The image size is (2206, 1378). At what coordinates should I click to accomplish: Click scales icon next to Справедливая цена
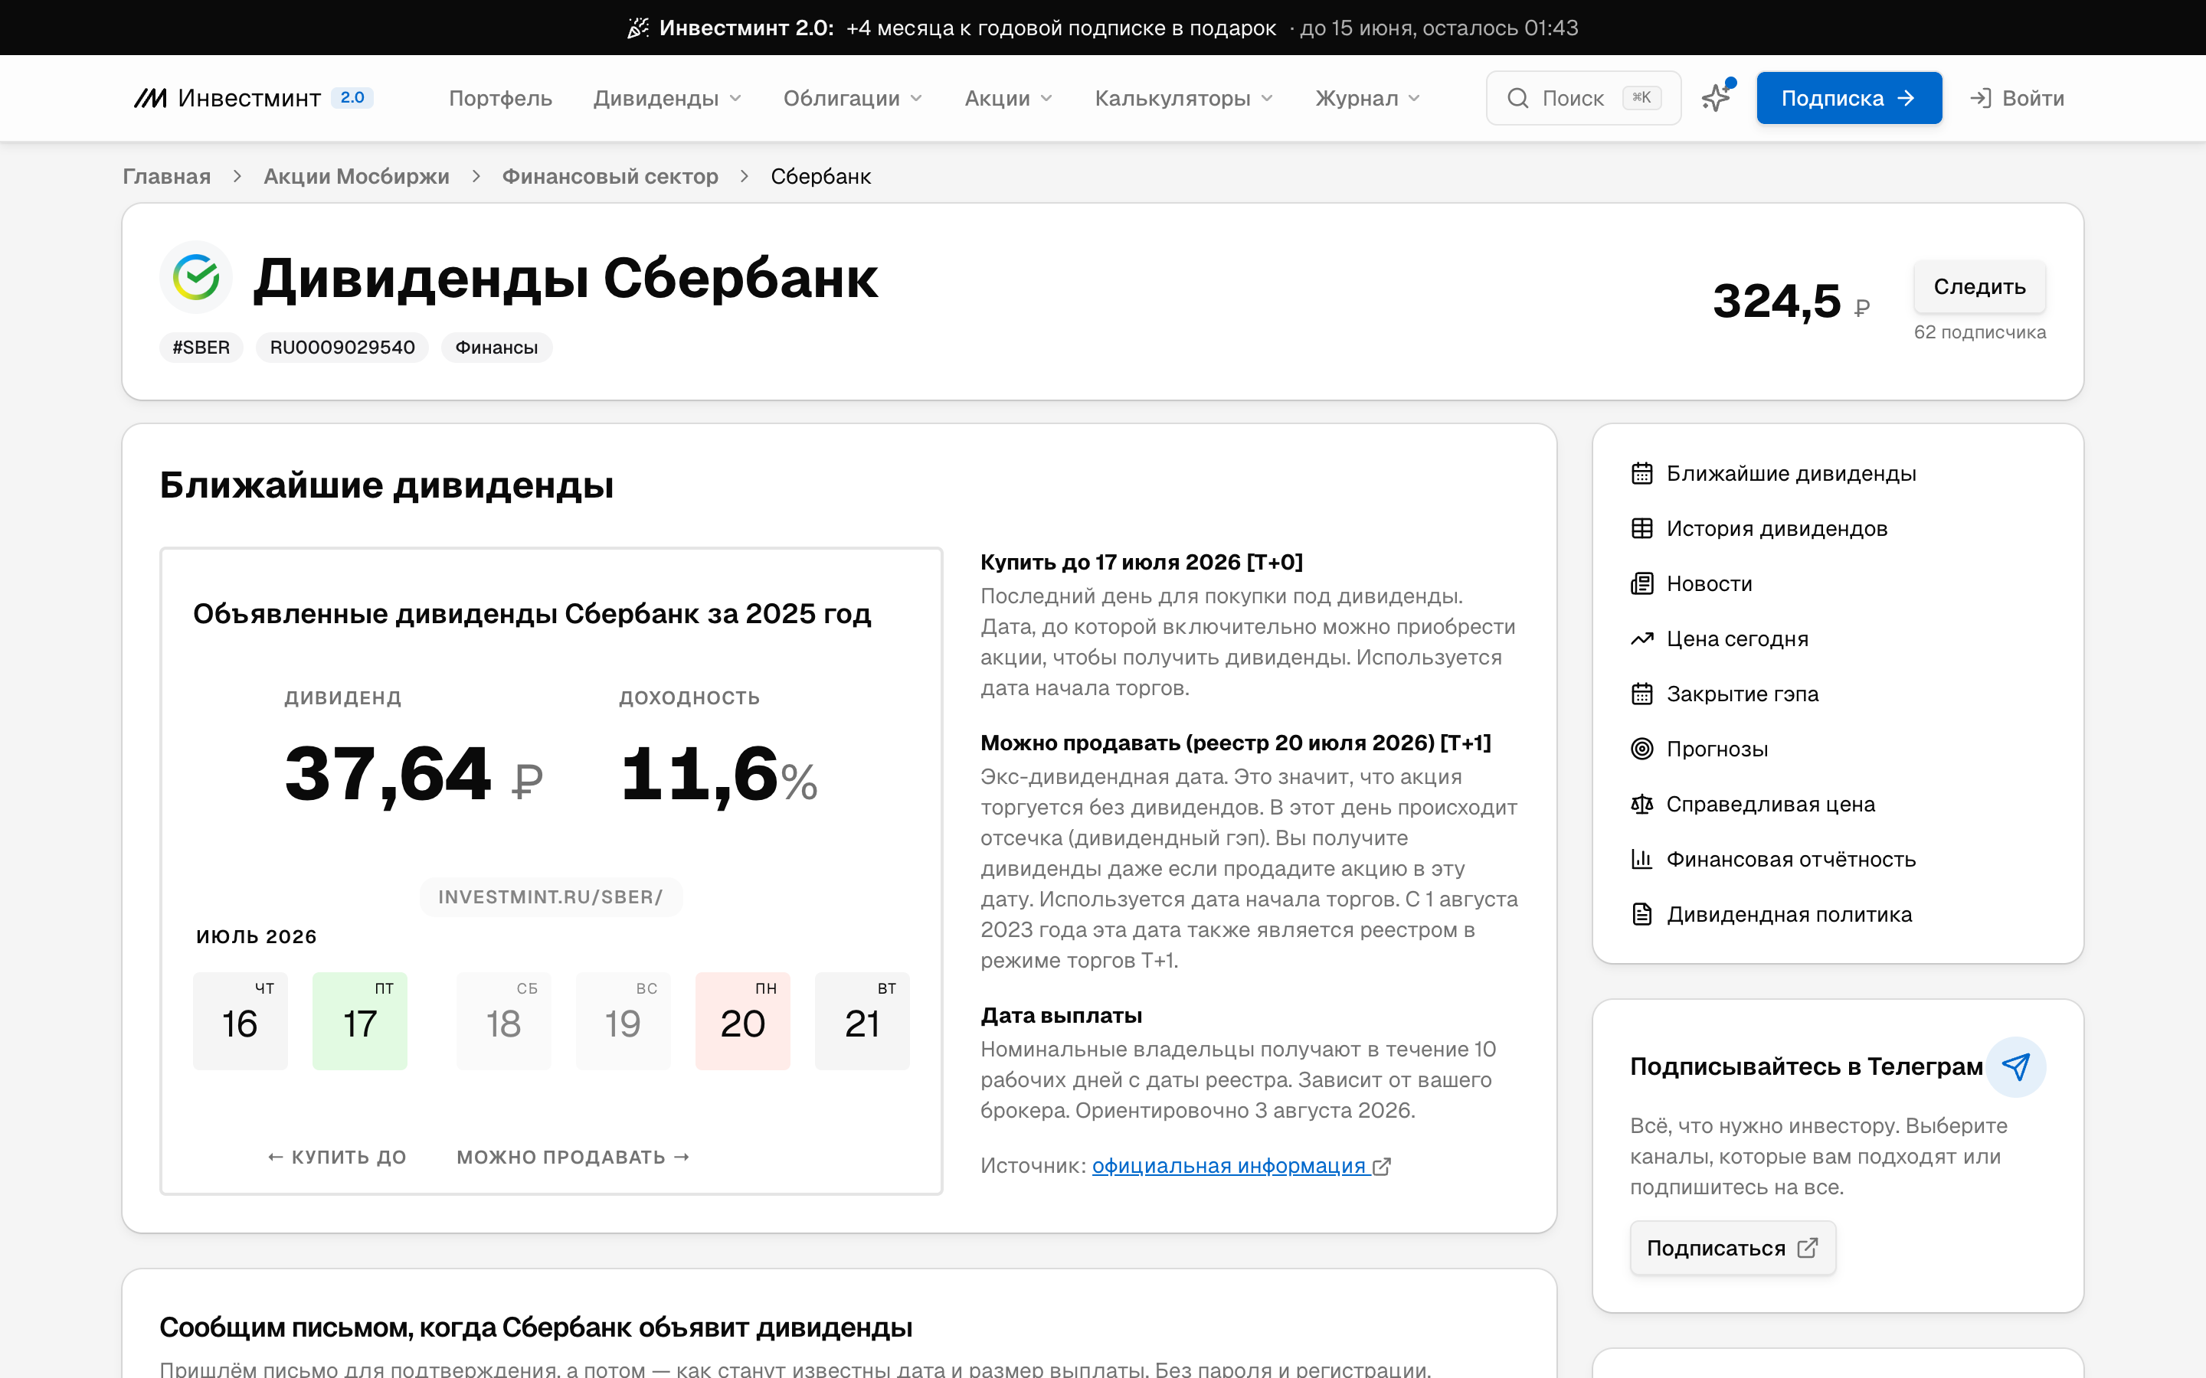pos(1641,805)
